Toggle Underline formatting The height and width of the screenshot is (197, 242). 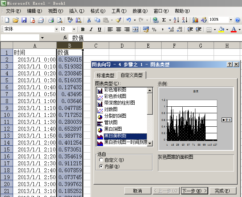tap(100, 29)
